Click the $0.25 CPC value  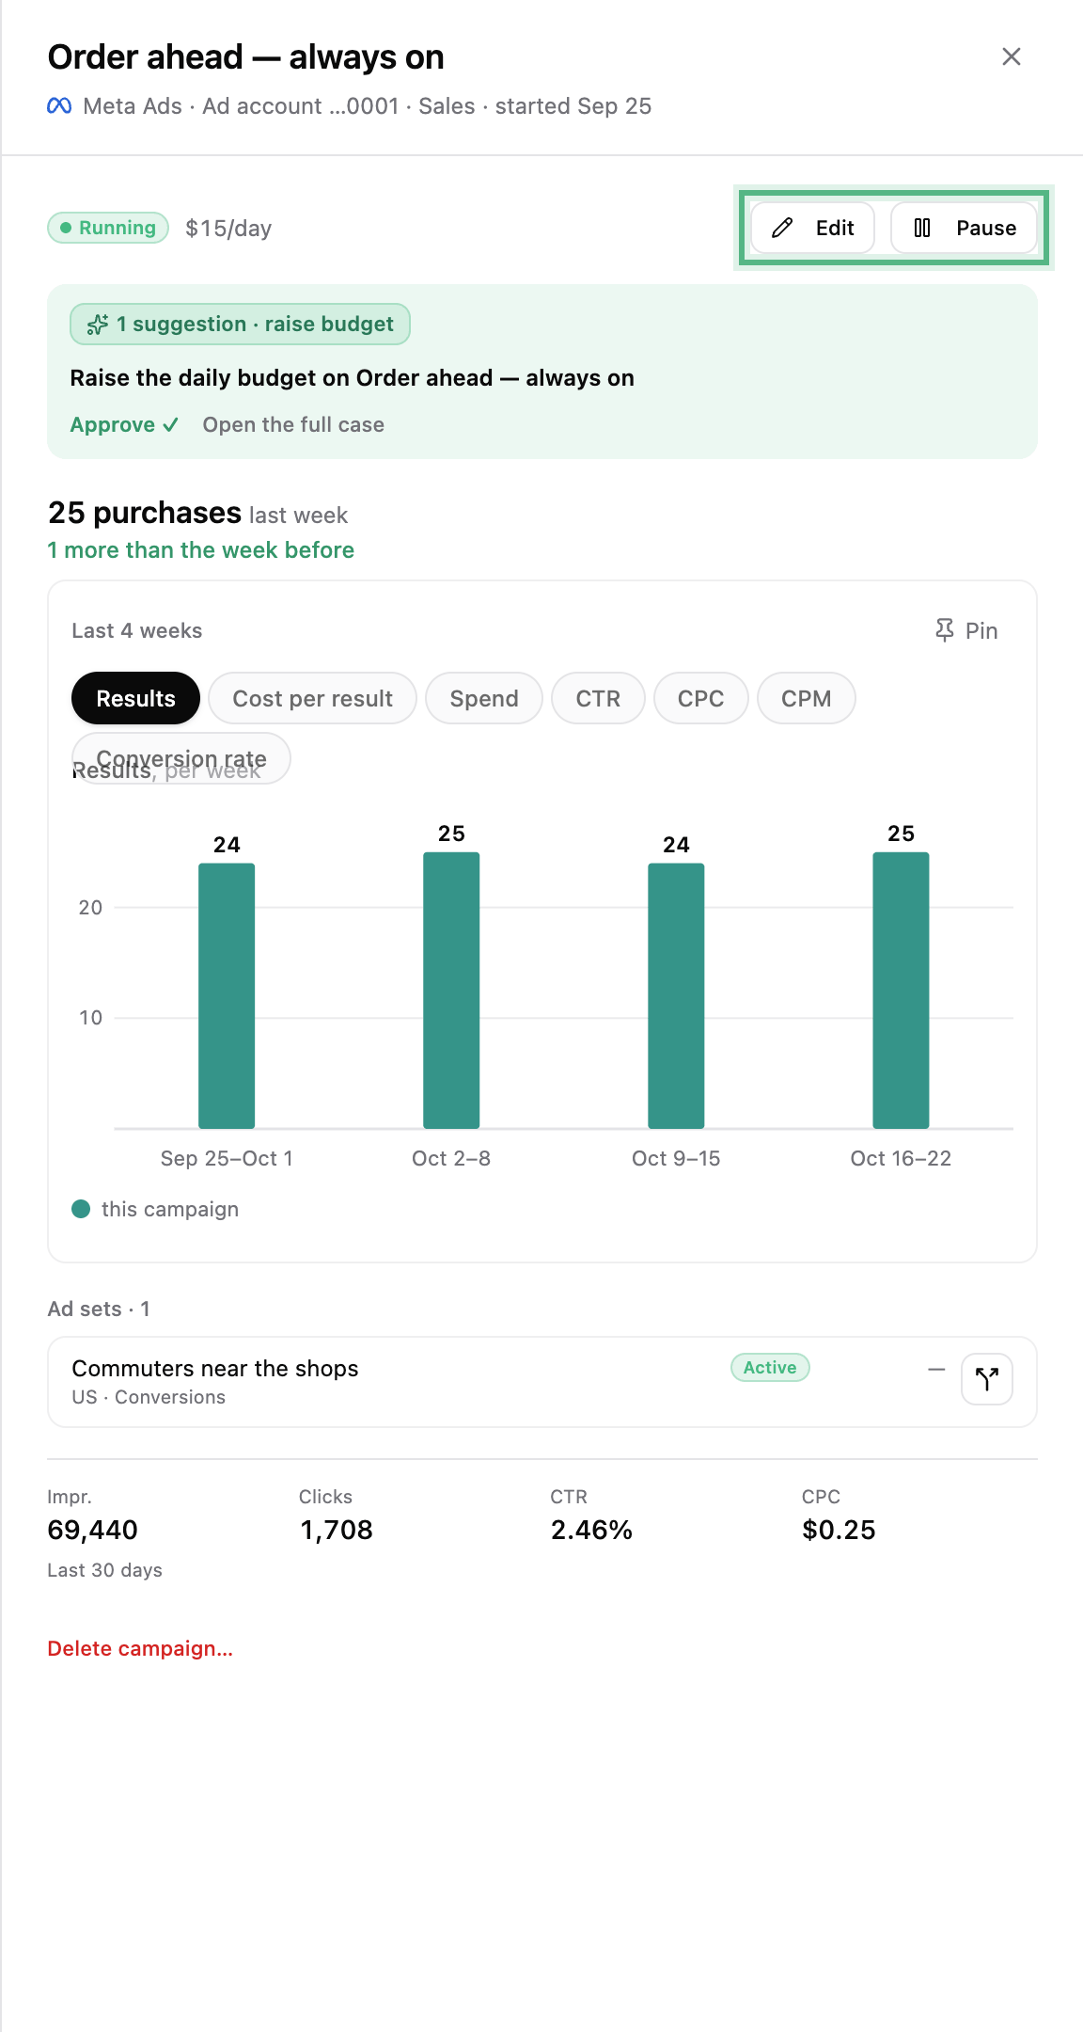[839, 1530]
